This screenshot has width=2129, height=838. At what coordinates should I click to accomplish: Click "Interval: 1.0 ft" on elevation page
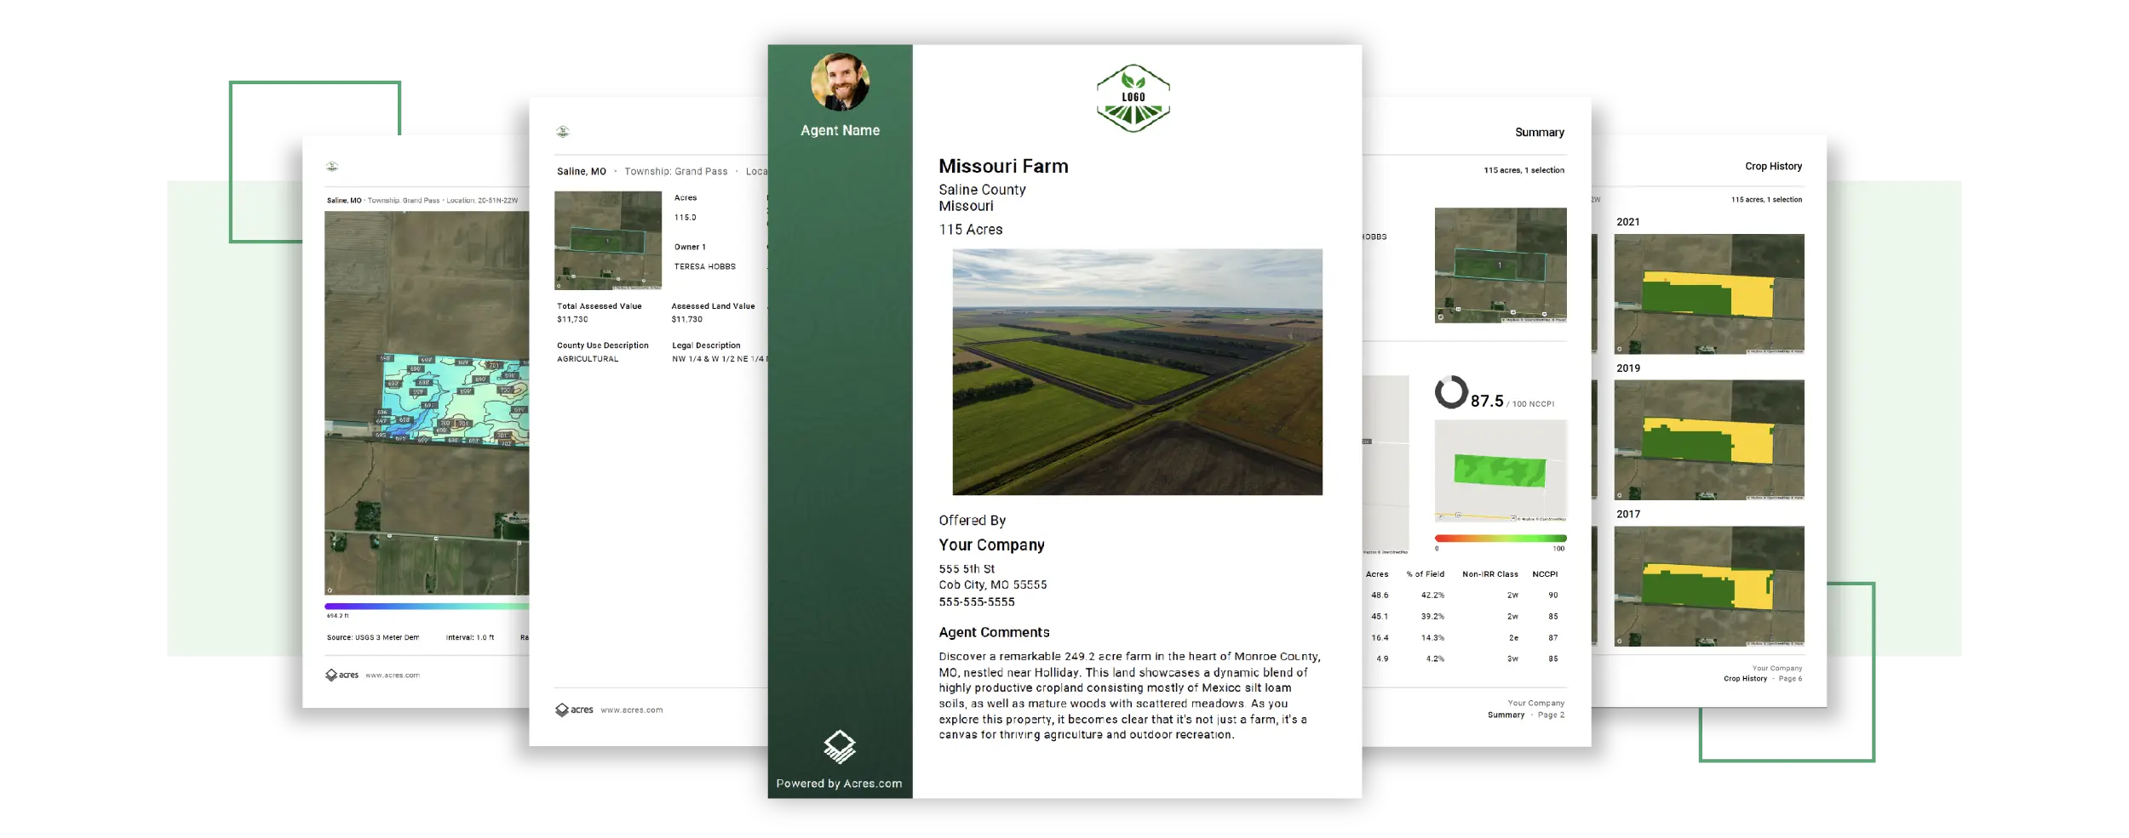[x=470, y=637]
